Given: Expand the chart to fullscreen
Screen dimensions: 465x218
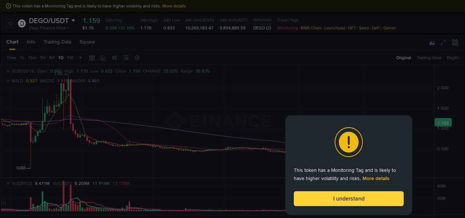Looking at the screenshot, I should coord(443,42).
